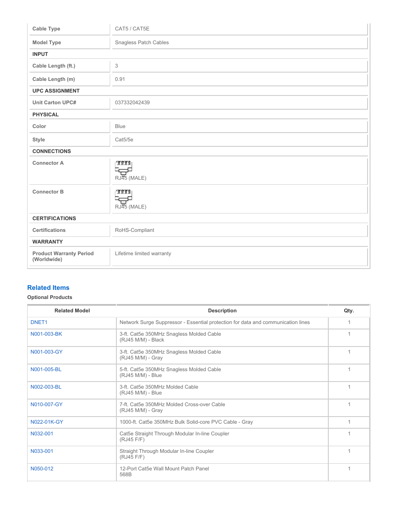Screen dimensions: 398x515
Task: Select the 5-ft. Snagless Molded Cable description
Action: (x=170, y=372)
